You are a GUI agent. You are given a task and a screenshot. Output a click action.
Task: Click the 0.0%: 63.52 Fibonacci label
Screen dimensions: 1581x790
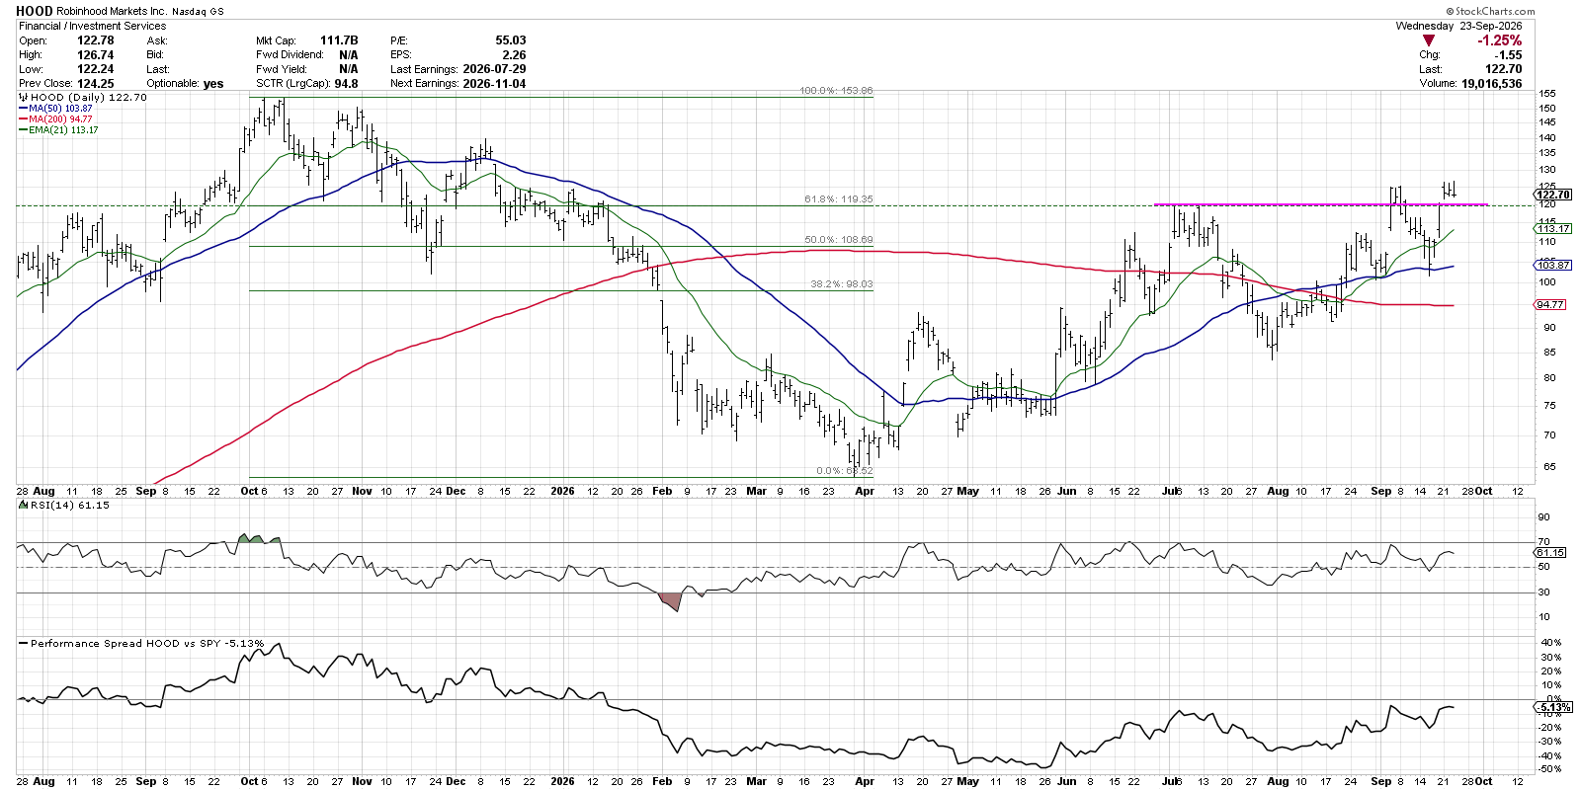tap(845, 471)
